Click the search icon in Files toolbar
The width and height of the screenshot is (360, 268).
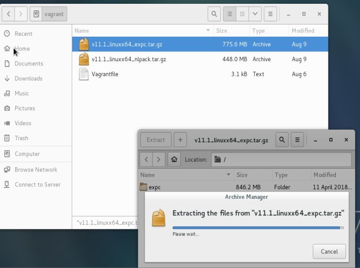point(214,14)
